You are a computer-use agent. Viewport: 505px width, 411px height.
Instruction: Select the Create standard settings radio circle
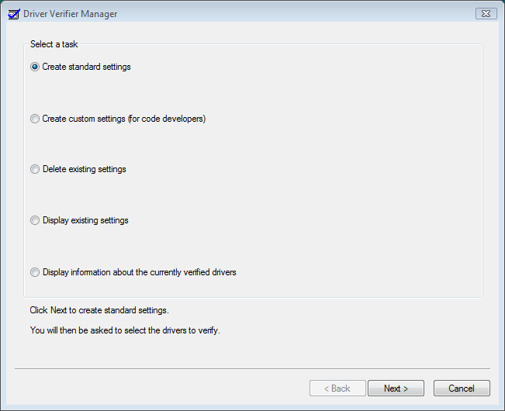coord(35,67)
